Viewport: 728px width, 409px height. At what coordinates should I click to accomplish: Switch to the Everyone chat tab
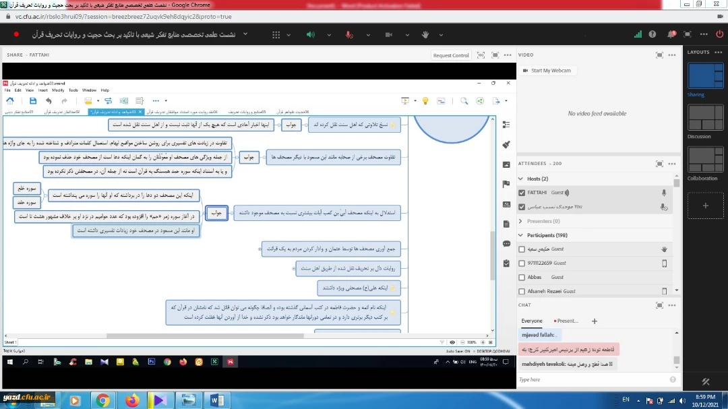(531, 321)
